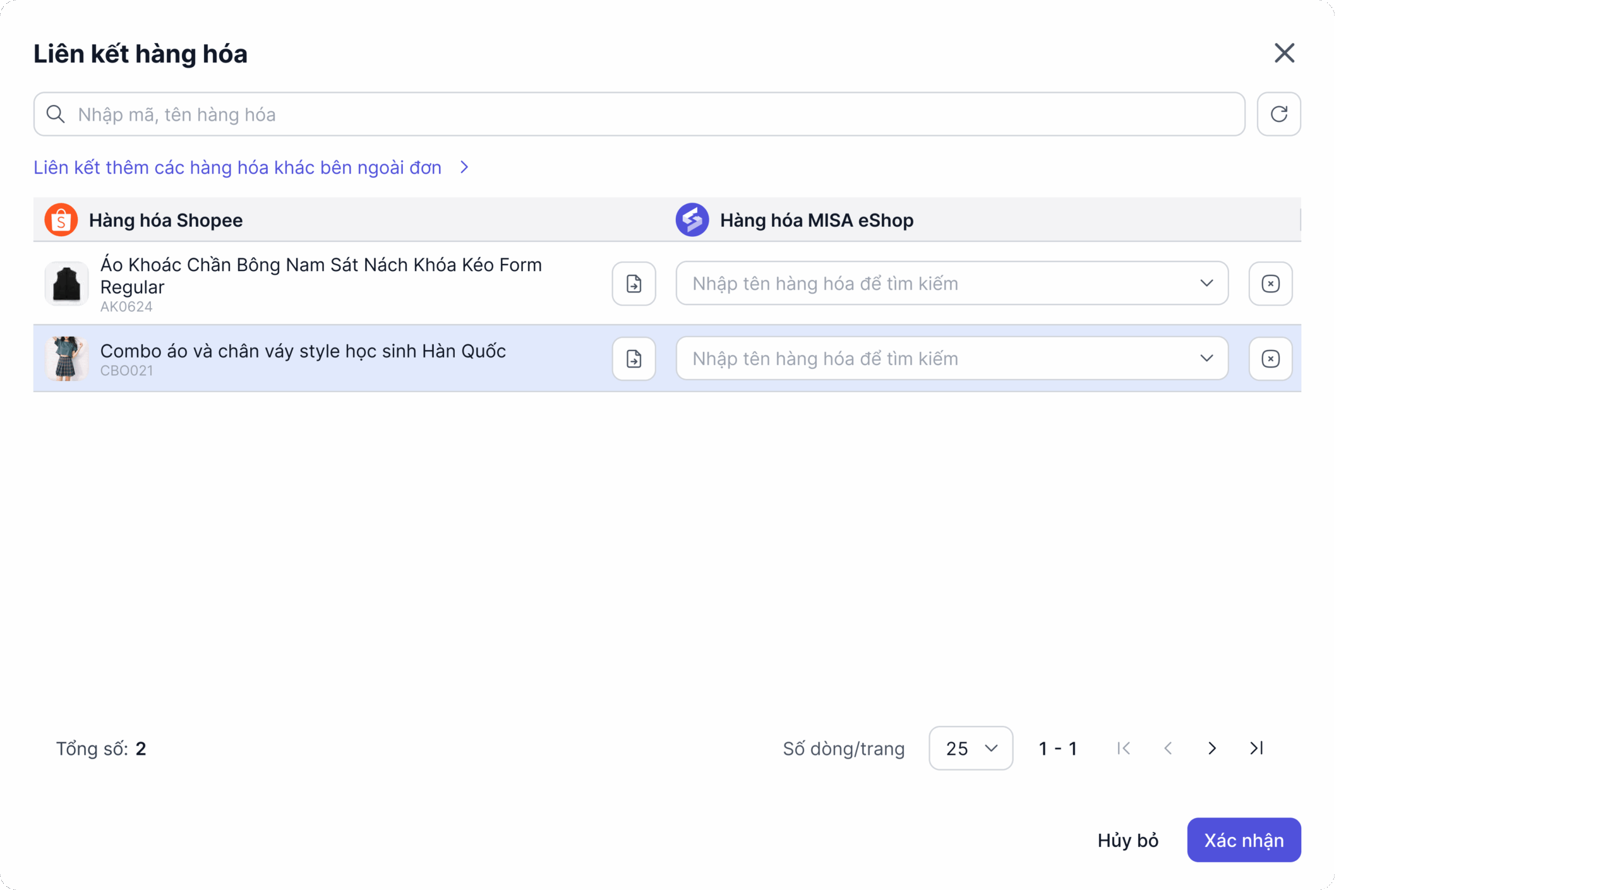Remove link for AK0624 row
Viewport: 1617px width, 890px height.
click(x=1270, y=284)
